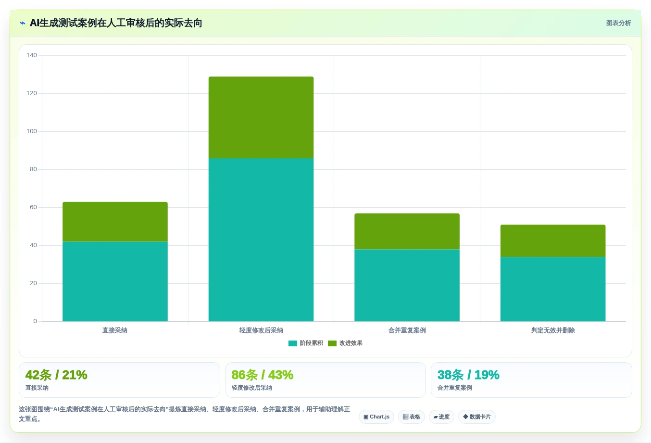Click the teal bar segment for 判定无效并删除
Screen dimensions: 651x443
pos(553,289)
